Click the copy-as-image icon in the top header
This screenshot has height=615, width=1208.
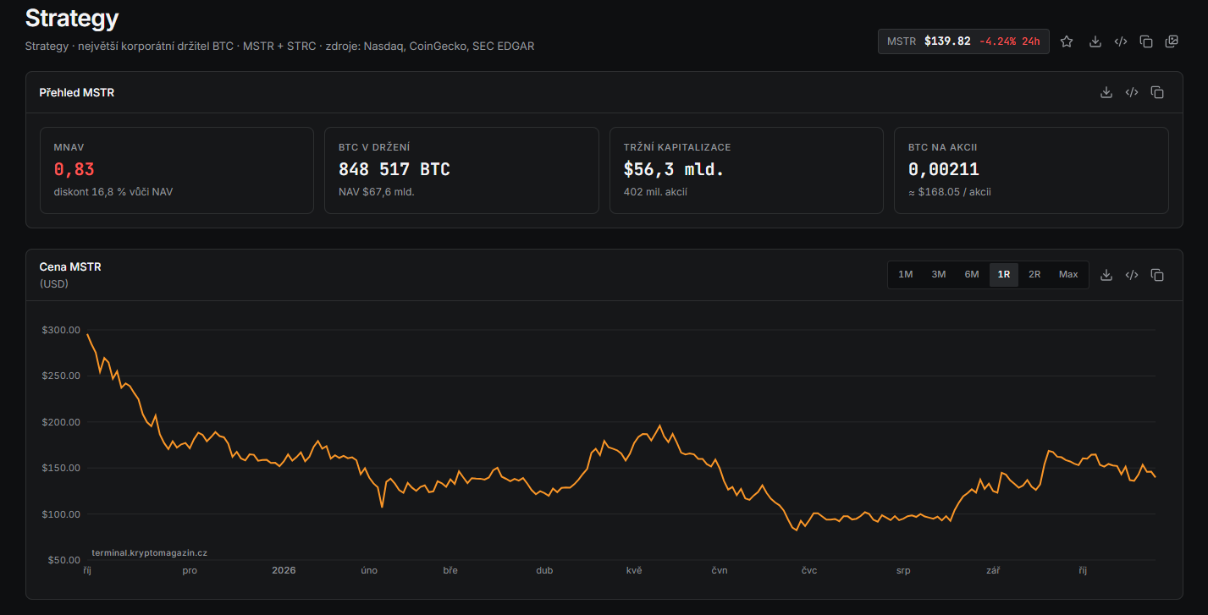[1172, 41]
